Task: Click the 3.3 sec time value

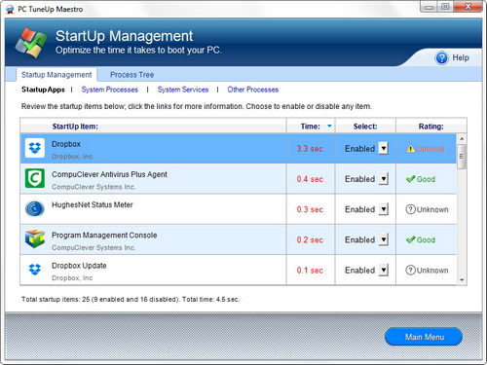Action: pyautogui.click(x=310, y=149)
